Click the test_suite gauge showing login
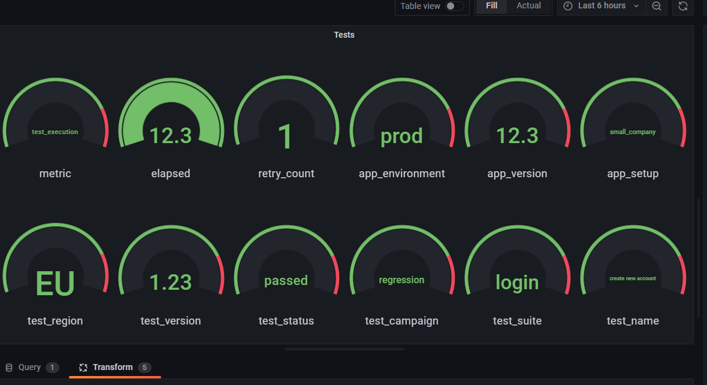The height and width of the screenshot is (385, 707). pos(517,260)
